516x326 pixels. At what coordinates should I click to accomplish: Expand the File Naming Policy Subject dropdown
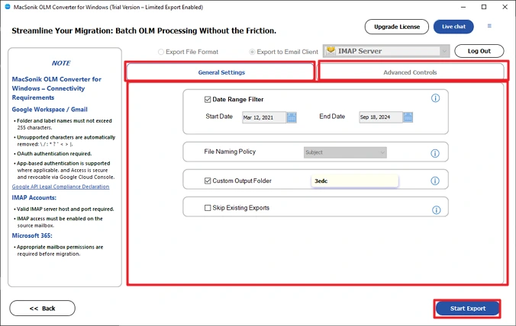pos(345,152)
